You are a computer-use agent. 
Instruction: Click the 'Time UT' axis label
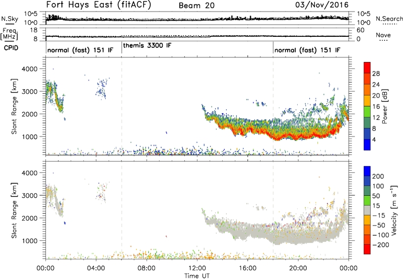tap(197, 276)
